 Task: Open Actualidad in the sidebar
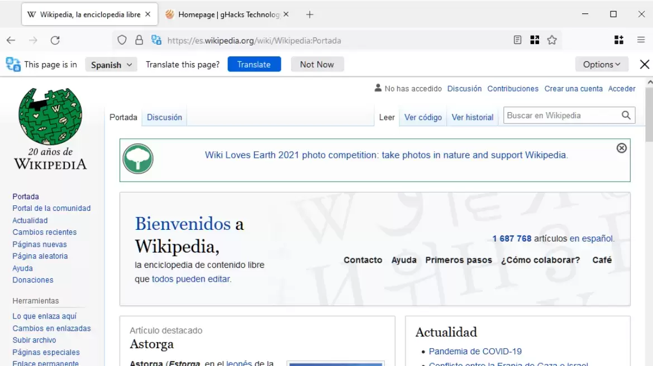click(x=30, y=220)
